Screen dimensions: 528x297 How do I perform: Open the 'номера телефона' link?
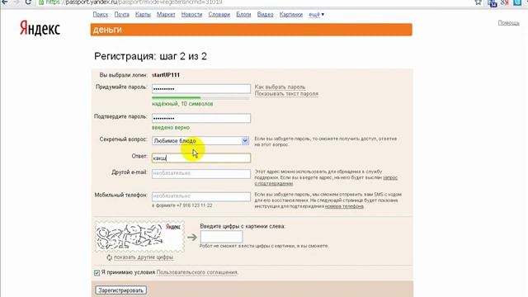344,206
